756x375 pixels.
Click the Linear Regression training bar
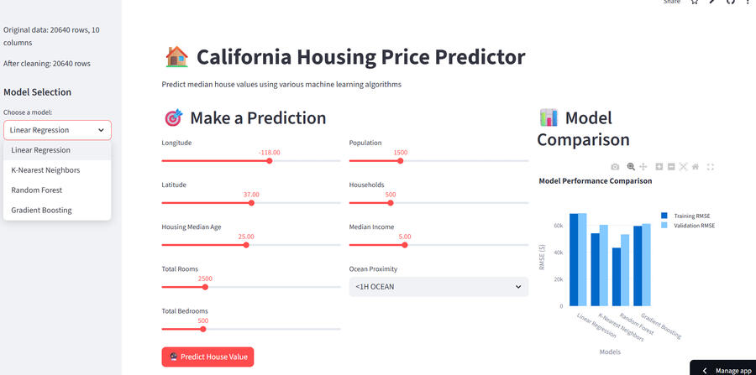(574, 260)
